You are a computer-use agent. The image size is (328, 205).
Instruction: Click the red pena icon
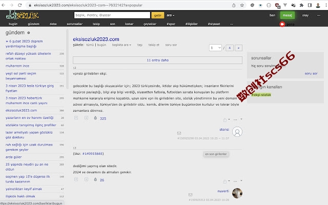point(282,24)
